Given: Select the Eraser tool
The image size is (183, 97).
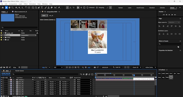Looking at the screenshot, I should tap(52, 8).
